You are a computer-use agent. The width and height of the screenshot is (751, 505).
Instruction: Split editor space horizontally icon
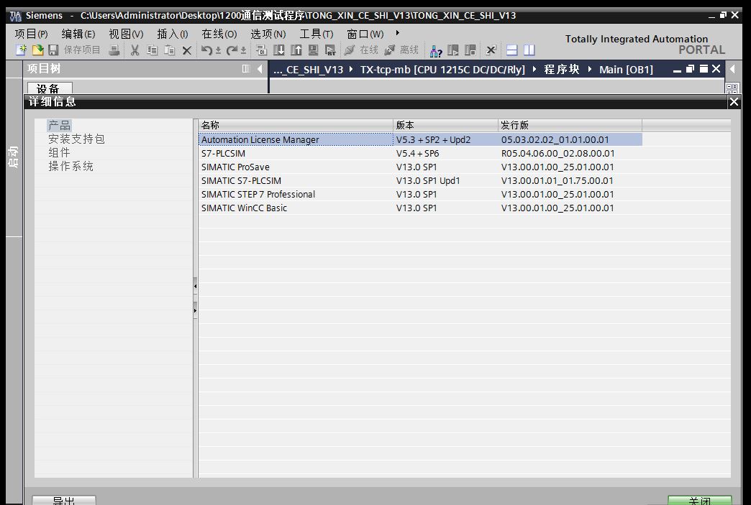(x=512, y=50)
